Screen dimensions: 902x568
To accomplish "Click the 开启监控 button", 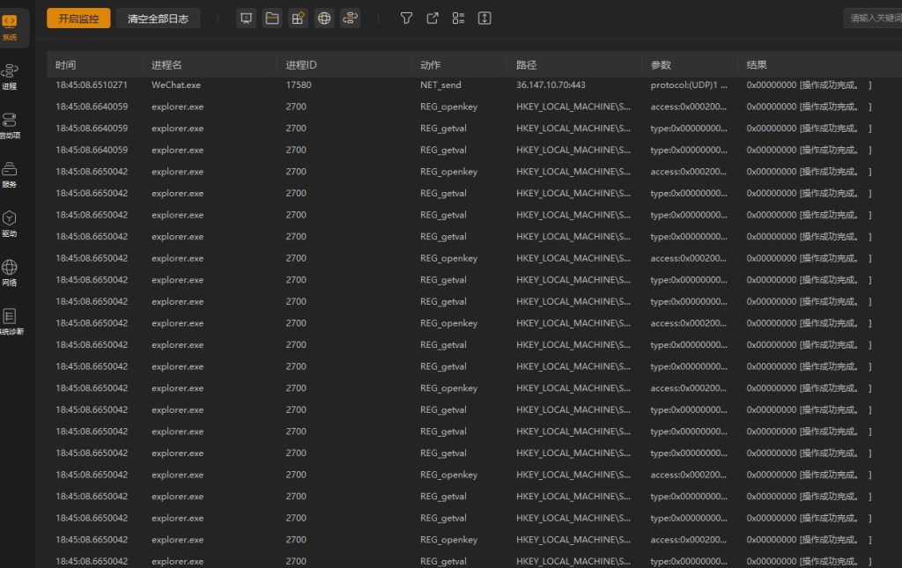I will [x=78, y=18].
